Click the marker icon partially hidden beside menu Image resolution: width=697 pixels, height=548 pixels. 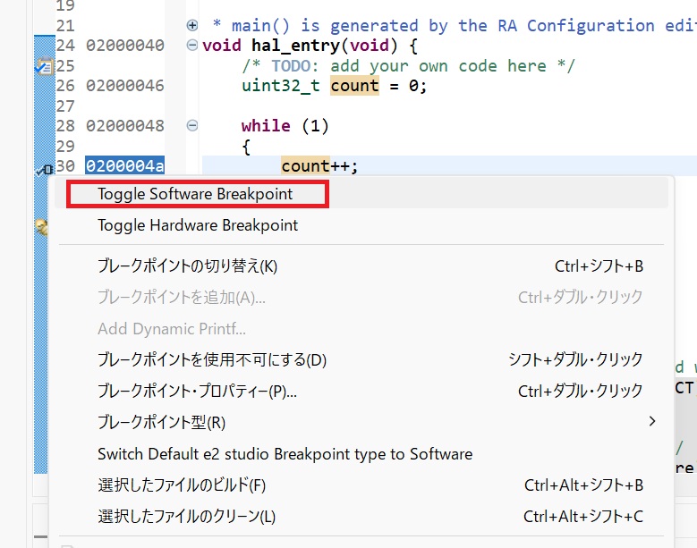41,227
